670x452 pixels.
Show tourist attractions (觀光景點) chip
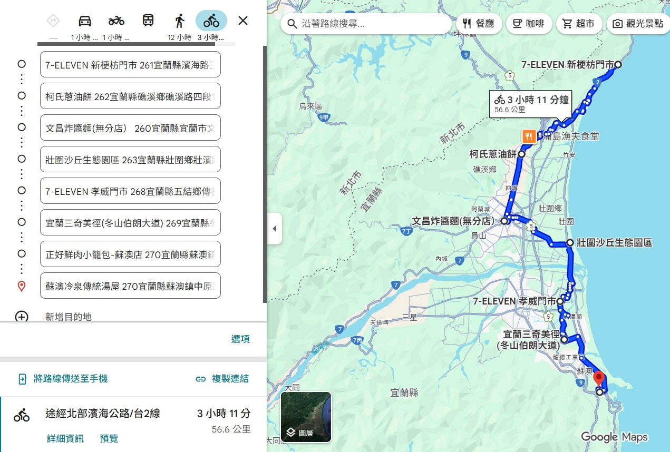click(638, 24)
